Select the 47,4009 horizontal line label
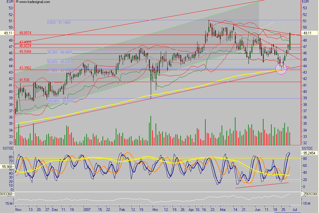This screenshot has width=319, height=213. 25,42
